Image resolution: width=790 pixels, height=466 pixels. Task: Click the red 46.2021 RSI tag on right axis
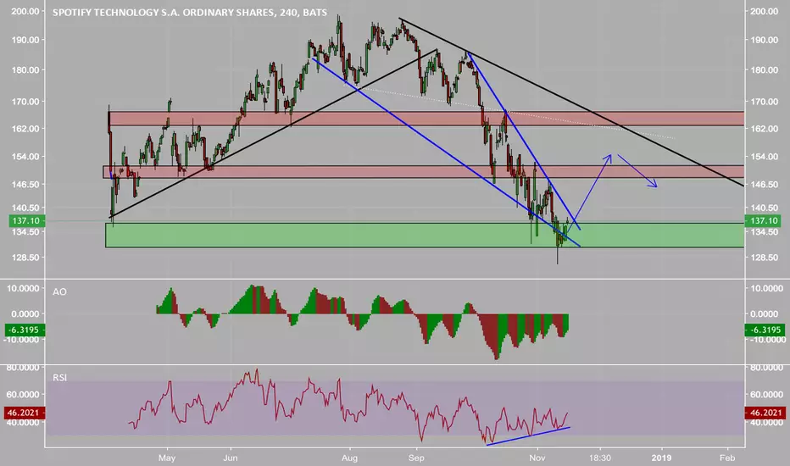[x=765, y=413]
